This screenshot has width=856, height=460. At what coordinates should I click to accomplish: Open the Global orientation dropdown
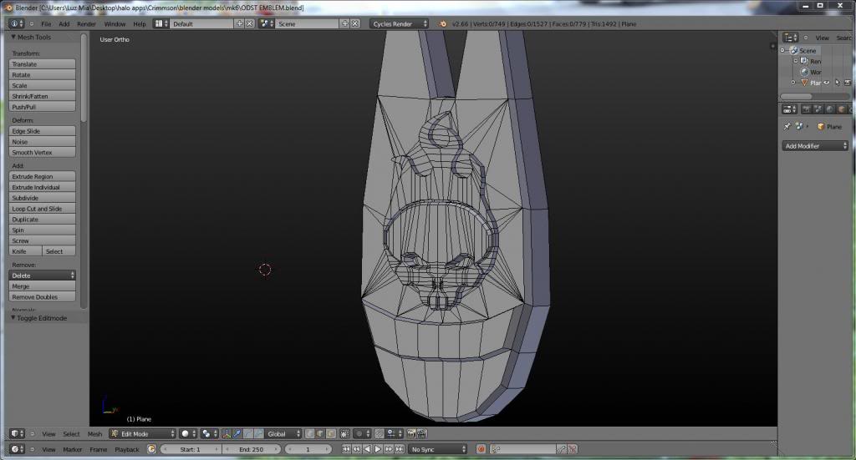coord(283,434)
